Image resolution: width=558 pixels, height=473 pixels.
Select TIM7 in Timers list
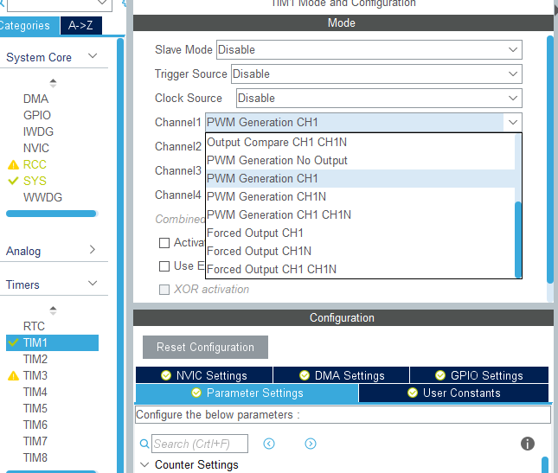[35, 441]
